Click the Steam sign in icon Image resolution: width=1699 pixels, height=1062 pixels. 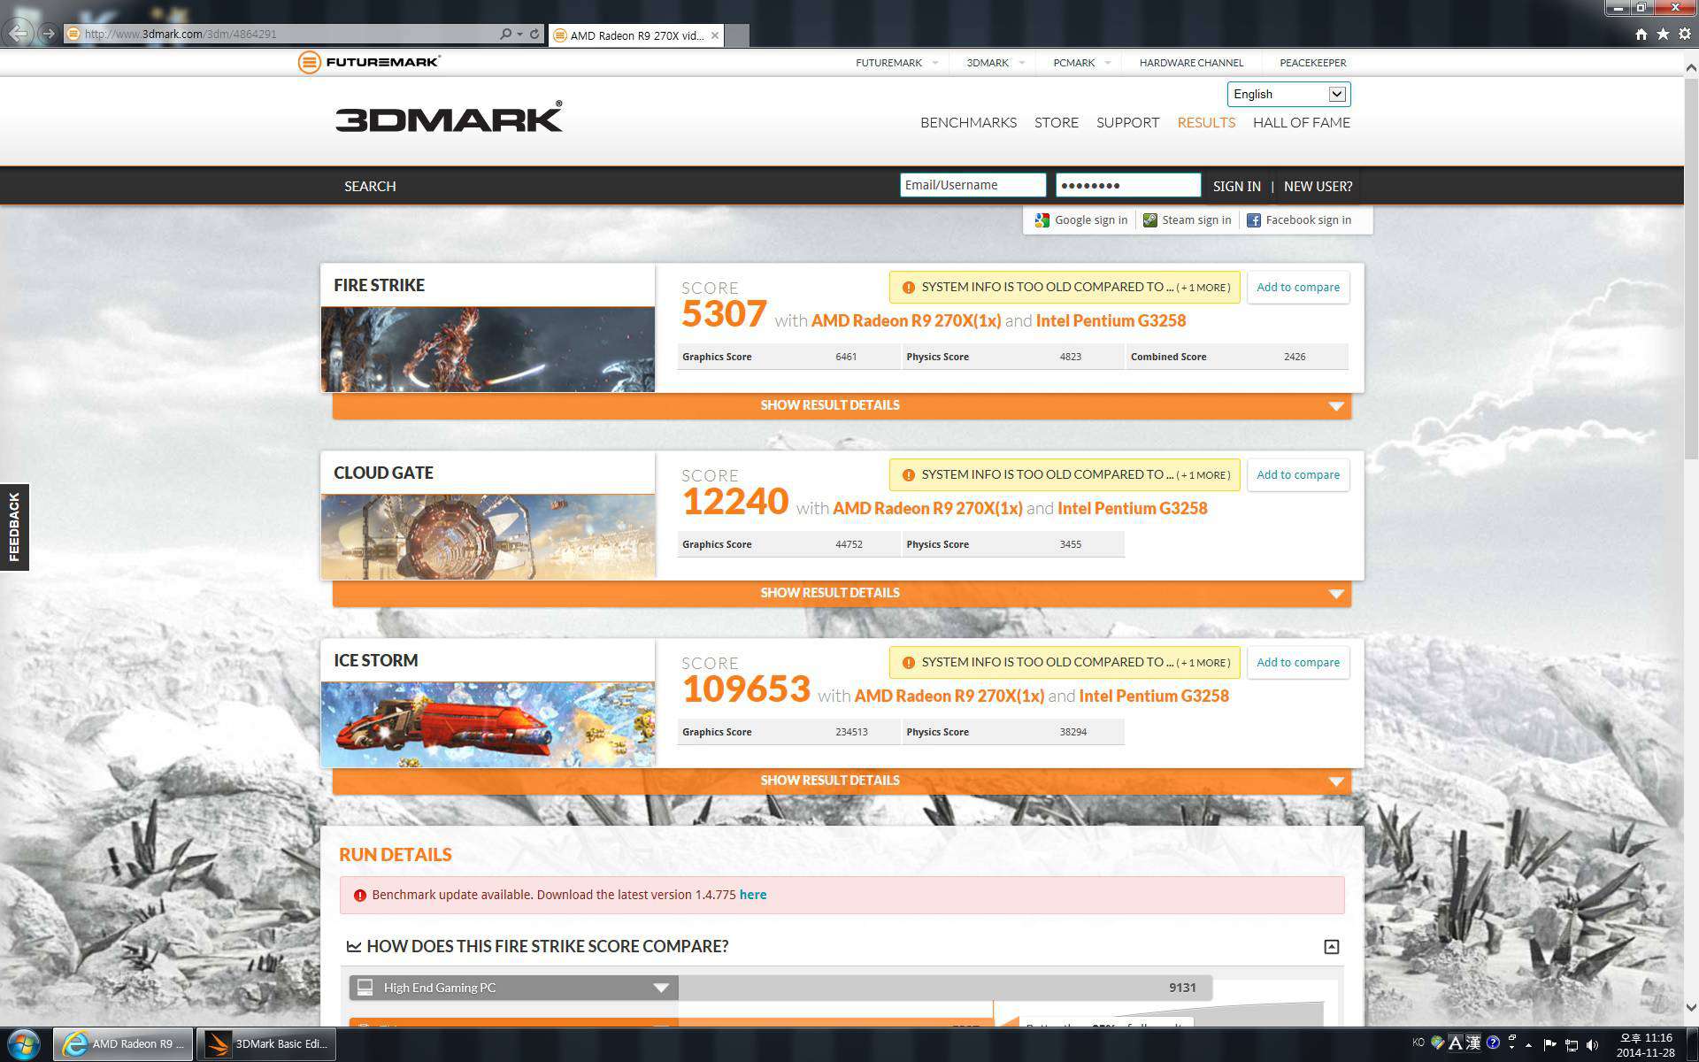tap(1149, 220)
